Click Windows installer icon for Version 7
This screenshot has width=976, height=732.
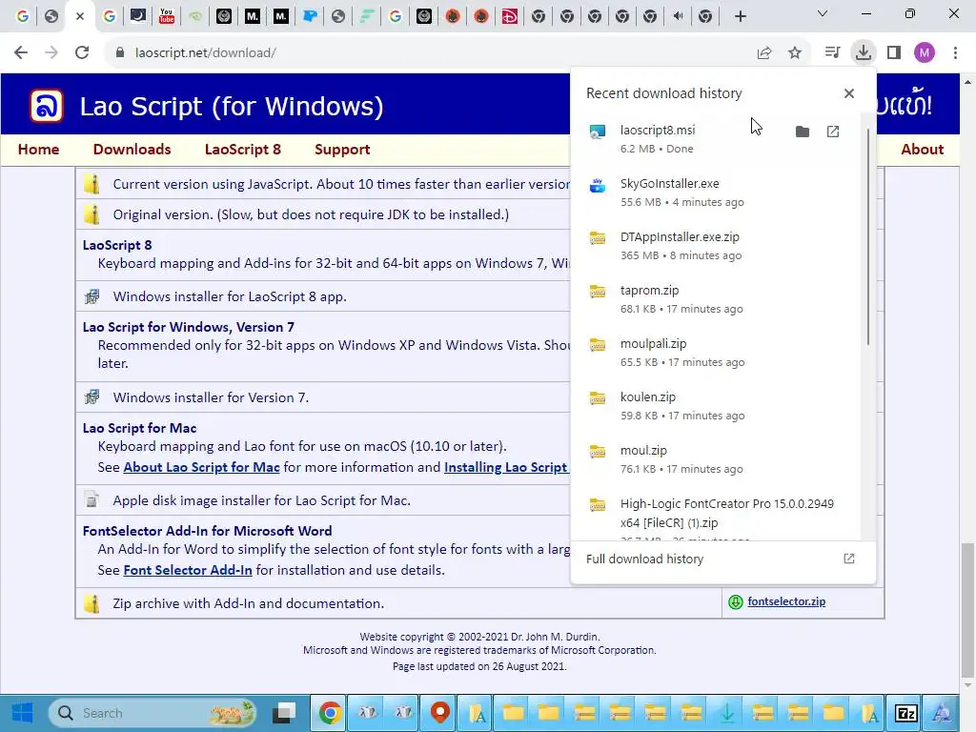(x=91, y=397)
